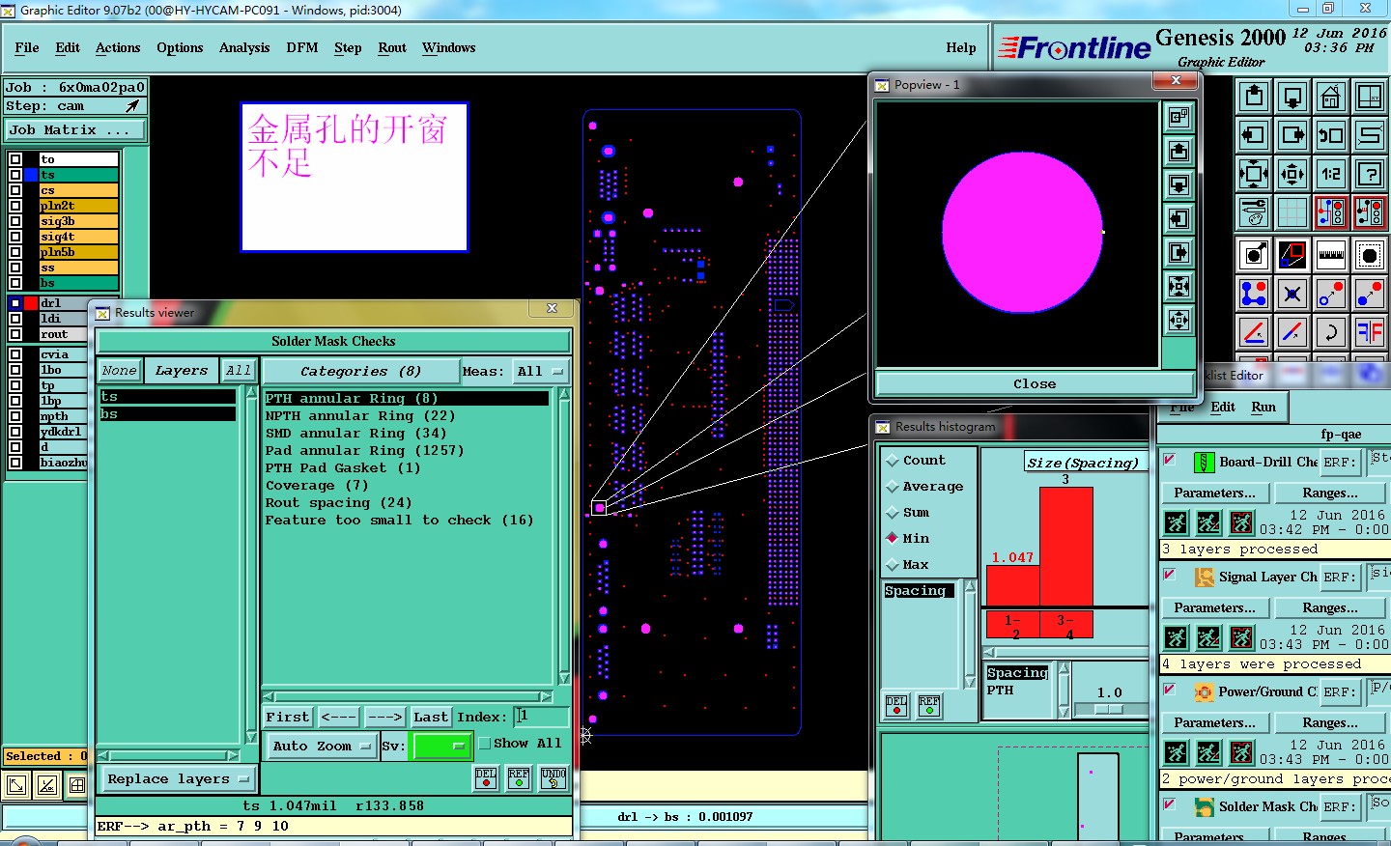Click the zoom-in arrows icon in Popview window
This screenshot has height=846, width=1391.
[1179, 286]
